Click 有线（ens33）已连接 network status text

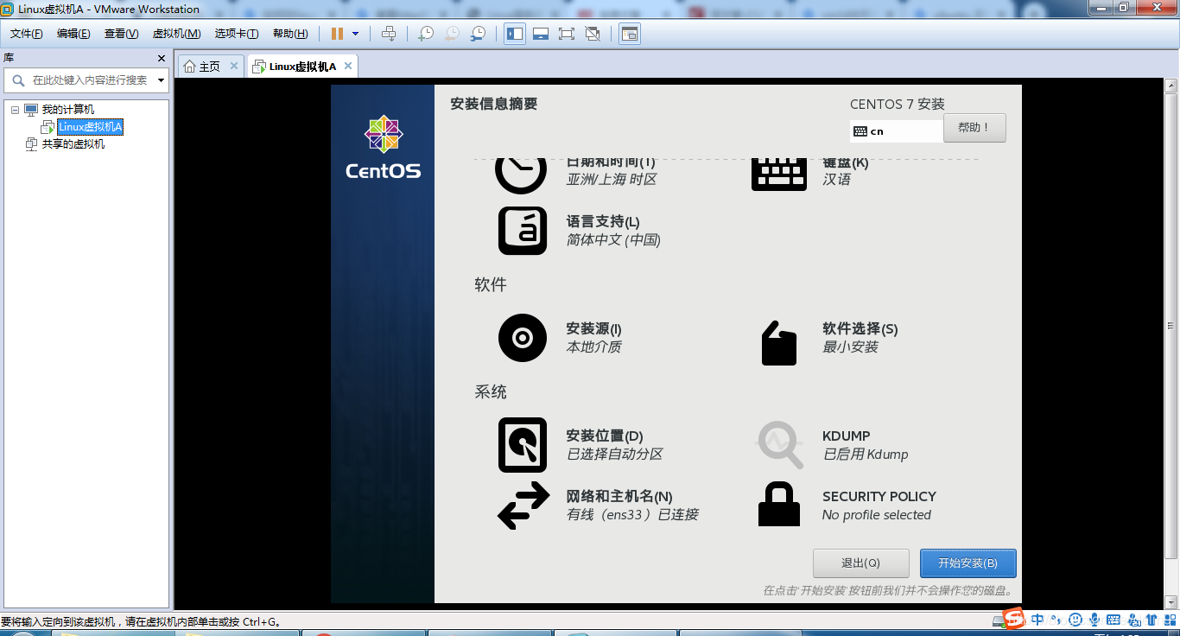coord(632,515)
